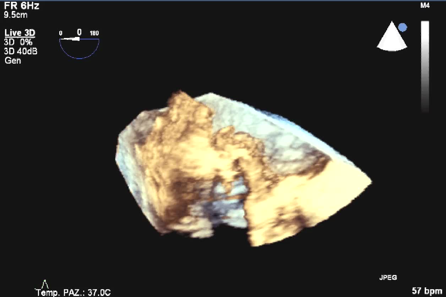The image size is (446, 297).
Task: Click the Gen preset label
Action: point(13,60)
